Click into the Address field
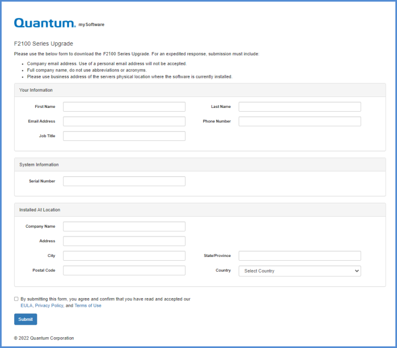The width and height of the screenshot is (397, 348). point(124,241)
